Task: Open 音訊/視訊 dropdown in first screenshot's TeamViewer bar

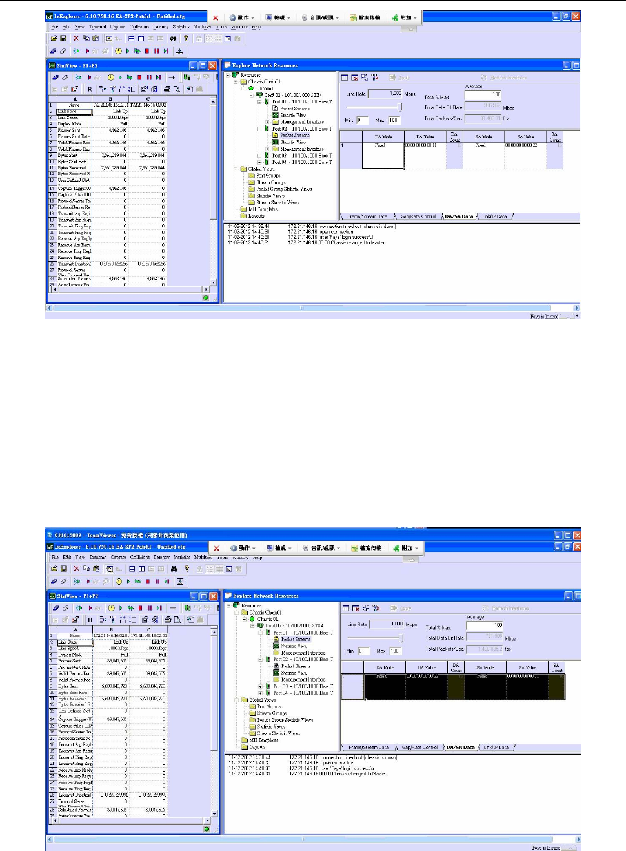Action: [321, 17]
